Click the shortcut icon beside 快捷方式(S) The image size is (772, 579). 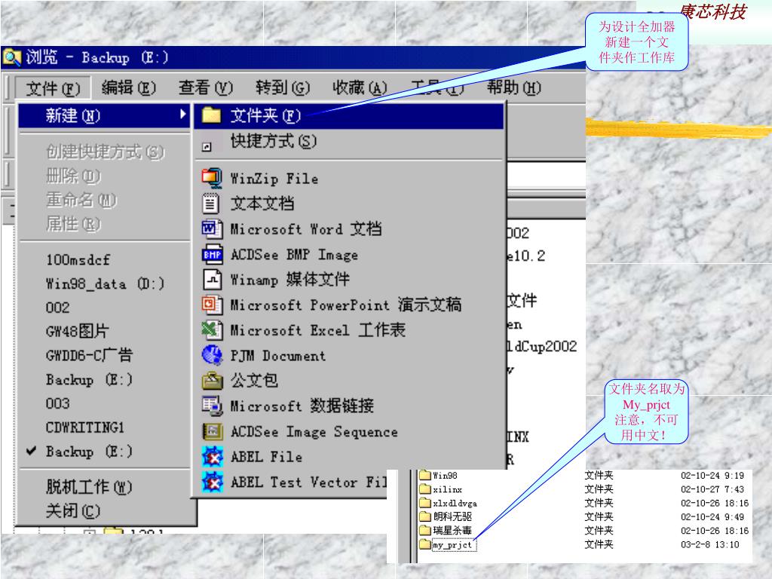207,147
